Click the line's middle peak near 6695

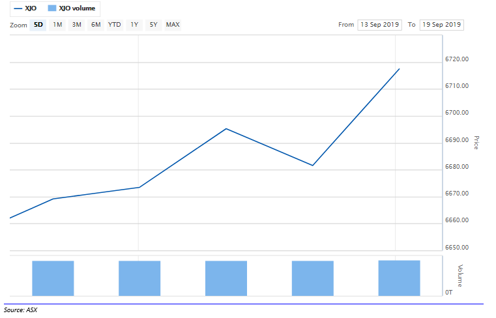[x=226, y=129]
